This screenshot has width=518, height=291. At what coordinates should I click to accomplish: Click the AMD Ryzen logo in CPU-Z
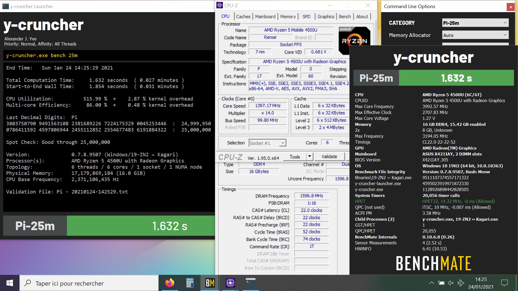pyautogui.click(x=354, y=40)
